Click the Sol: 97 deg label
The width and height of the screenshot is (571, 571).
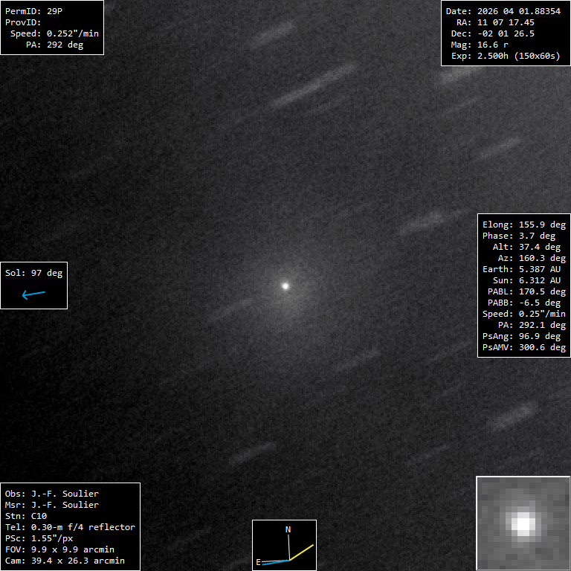coord(34,273)
